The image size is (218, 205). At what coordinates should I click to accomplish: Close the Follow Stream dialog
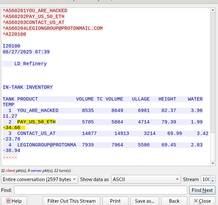coord(202,201)
